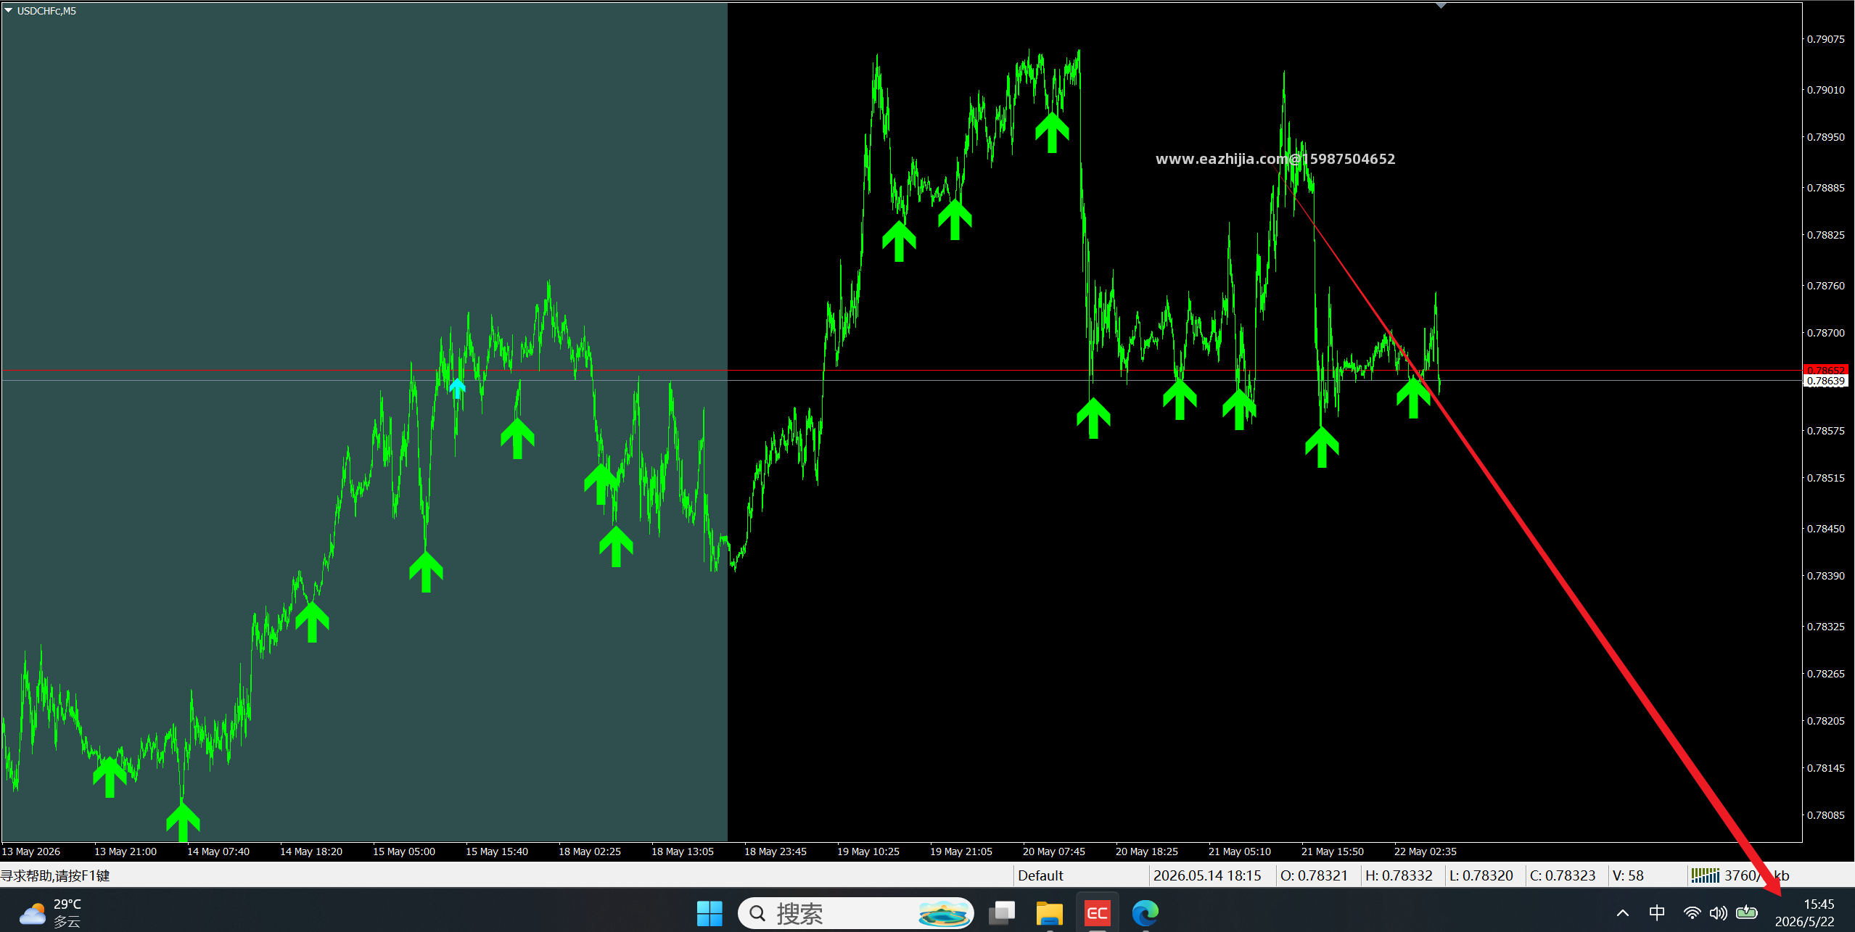
Task: Click the C: 0.78323 close price field
Action: coord(1563,875)
